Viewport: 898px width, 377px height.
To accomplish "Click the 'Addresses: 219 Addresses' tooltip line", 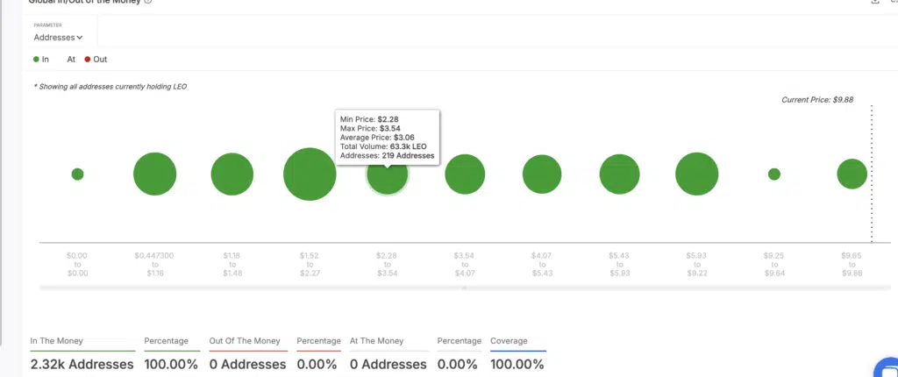I will click(x=387, y=156).
